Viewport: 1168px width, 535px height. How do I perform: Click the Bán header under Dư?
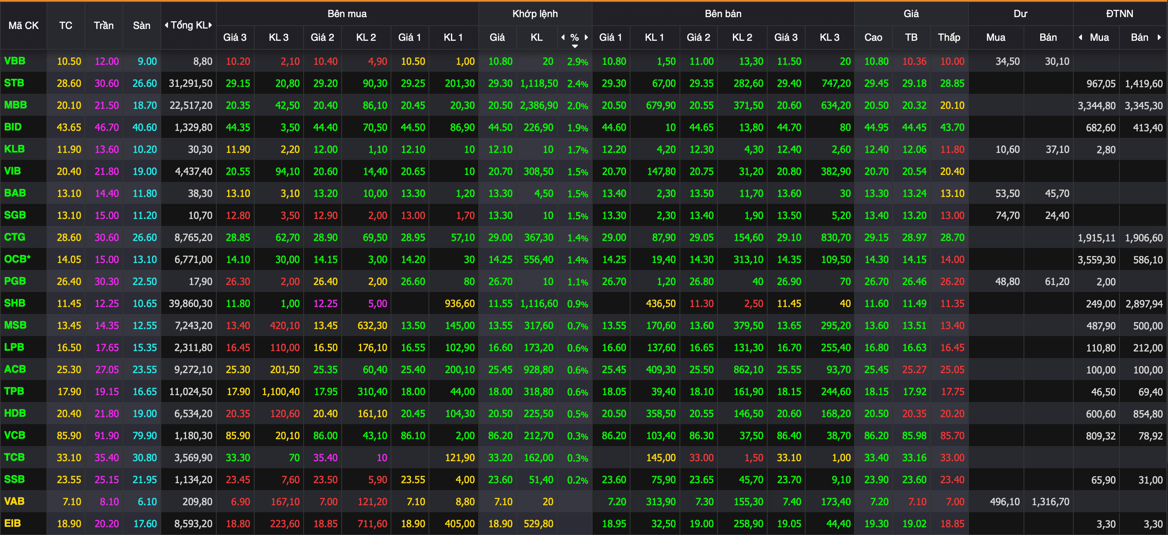coord(1048,38)
